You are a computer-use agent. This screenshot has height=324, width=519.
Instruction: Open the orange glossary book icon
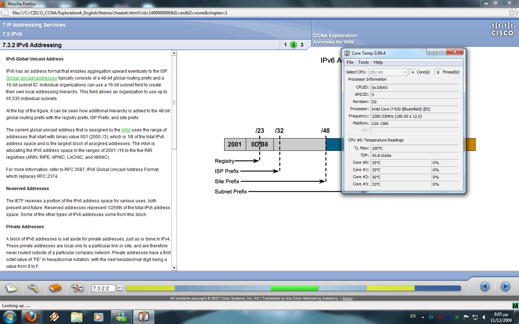coord(55,288)
